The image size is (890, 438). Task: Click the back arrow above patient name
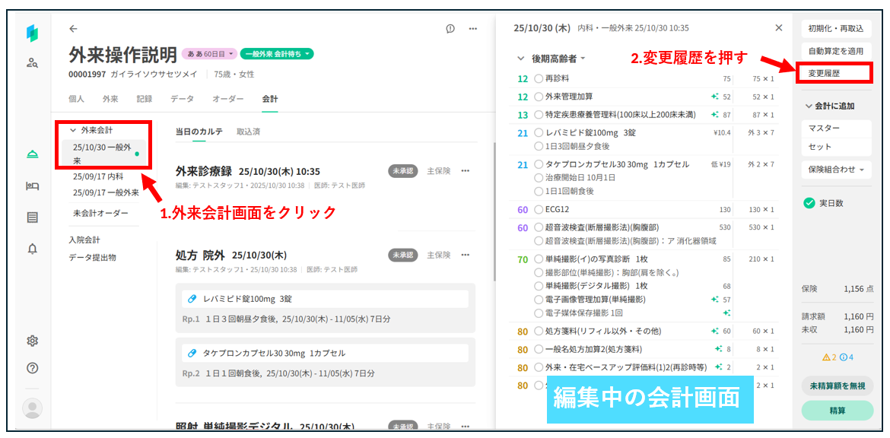(x=73, y=29)
